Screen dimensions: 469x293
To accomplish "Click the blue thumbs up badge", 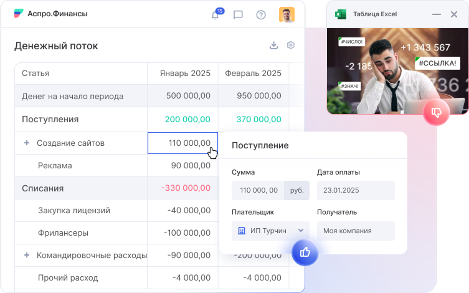I will [305, 252].
